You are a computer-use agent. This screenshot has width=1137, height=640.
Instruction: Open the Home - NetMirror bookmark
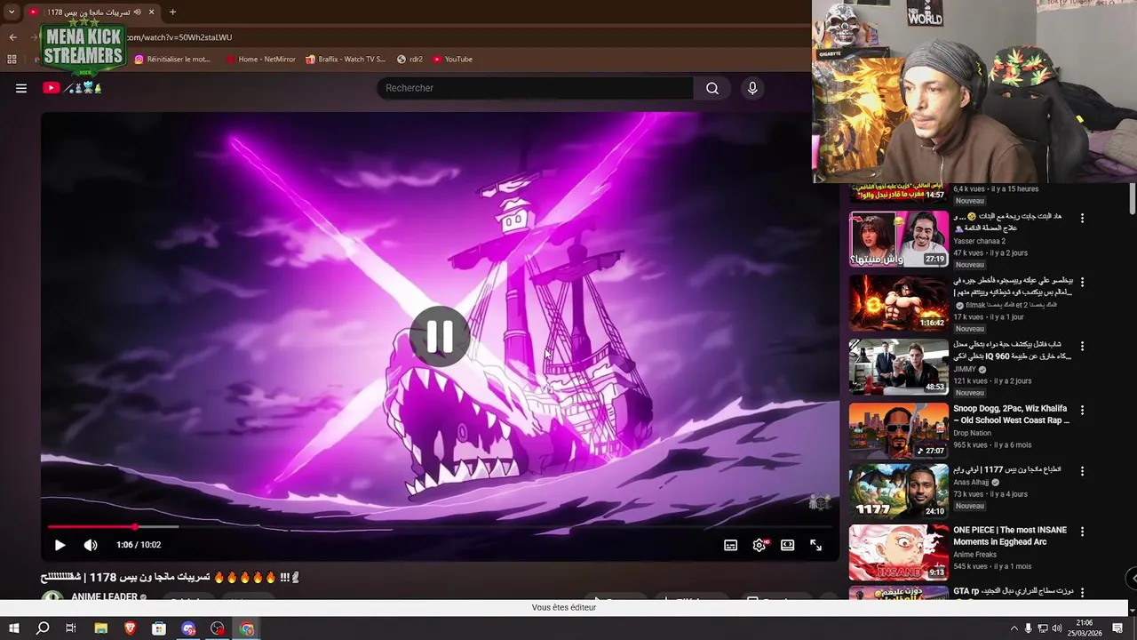click(x=260, y=60)
